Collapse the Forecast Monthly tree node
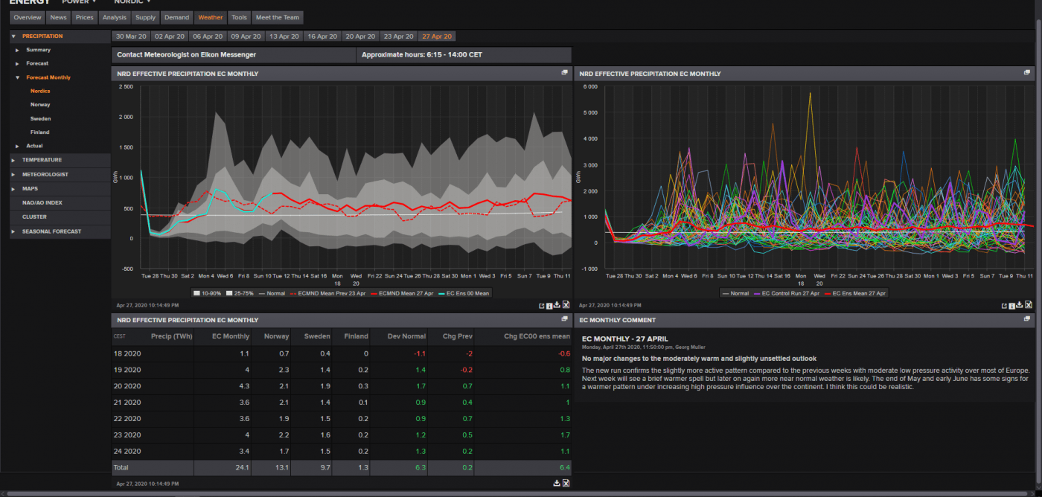 click(17, 77)
